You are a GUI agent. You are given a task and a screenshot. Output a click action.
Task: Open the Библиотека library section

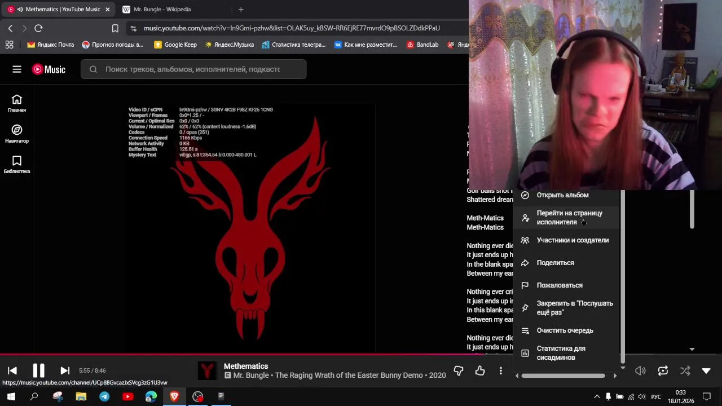click(17, 165)
